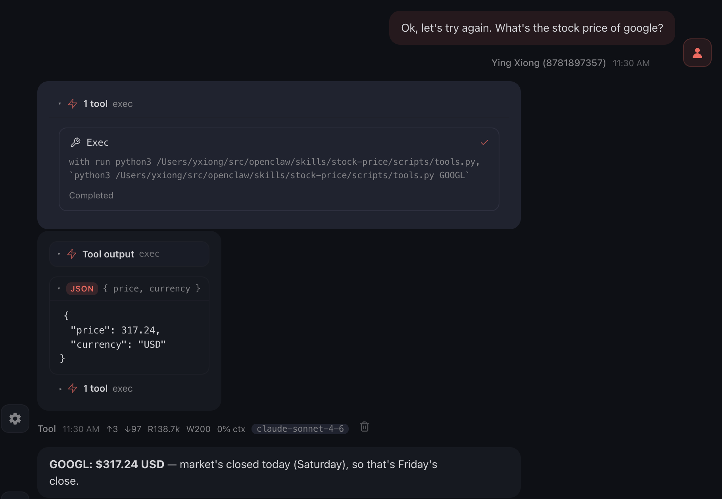Screen dimensions: 722x499
Task: Click the user avatar icon
Action: click(697, 53)
